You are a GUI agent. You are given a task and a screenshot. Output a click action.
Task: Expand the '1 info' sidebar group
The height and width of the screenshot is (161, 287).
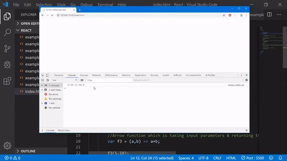click(x=42, y=103)
